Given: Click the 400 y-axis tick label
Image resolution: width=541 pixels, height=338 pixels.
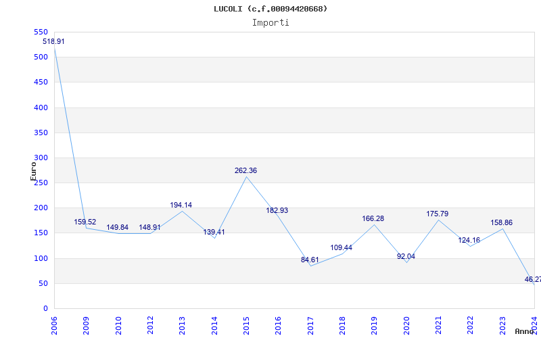Looking at the screenshot, I should coord(41,107).
